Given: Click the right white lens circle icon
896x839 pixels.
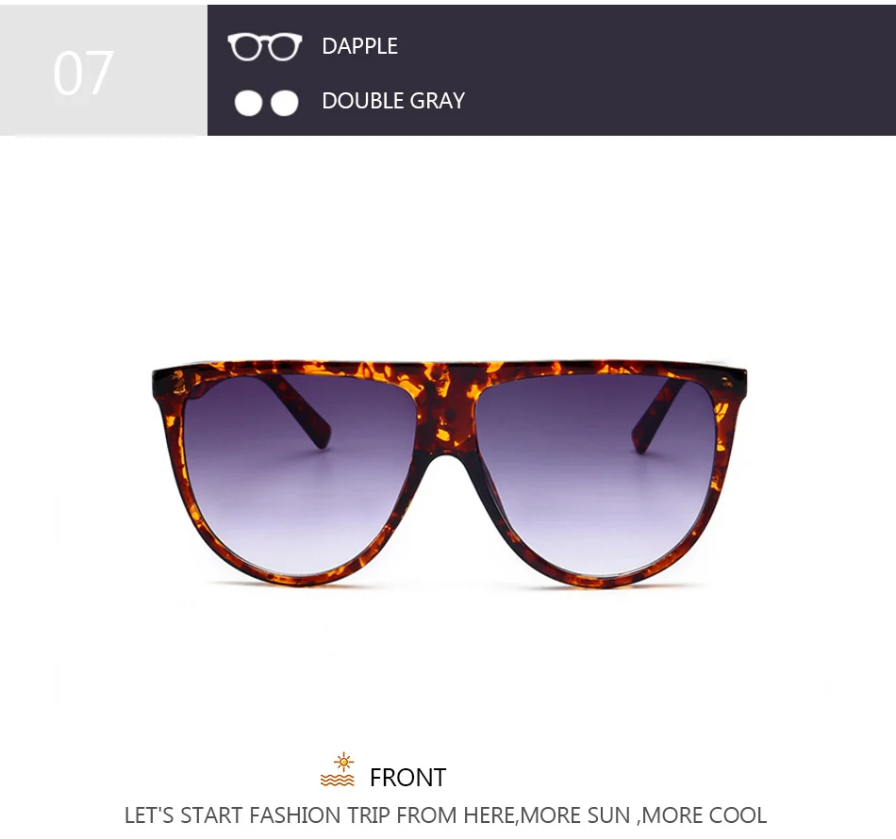Looking at the screenshot, I should pyautogui.click(x=284, y=104).
